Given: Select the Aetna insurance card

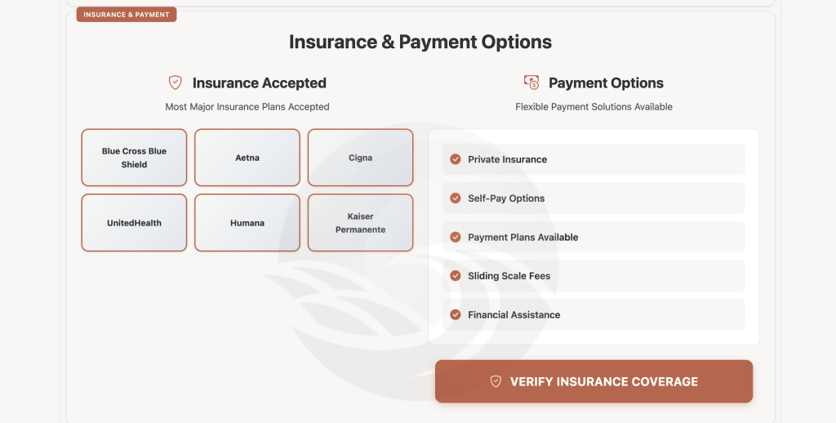Looking at the screenshot, I should [x=247, y=158].
